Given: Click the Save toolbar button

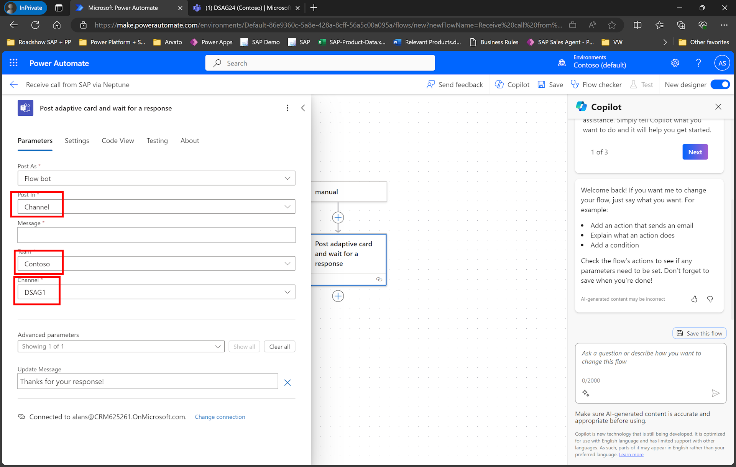Looking at the screenshot, I should pos(550,84).
